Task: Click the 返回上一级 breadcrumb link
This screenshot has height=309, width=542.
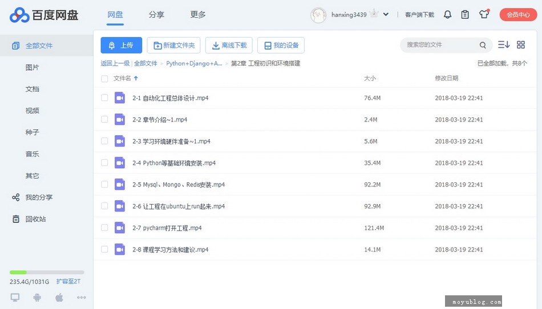Action: (x=115, y=63)
